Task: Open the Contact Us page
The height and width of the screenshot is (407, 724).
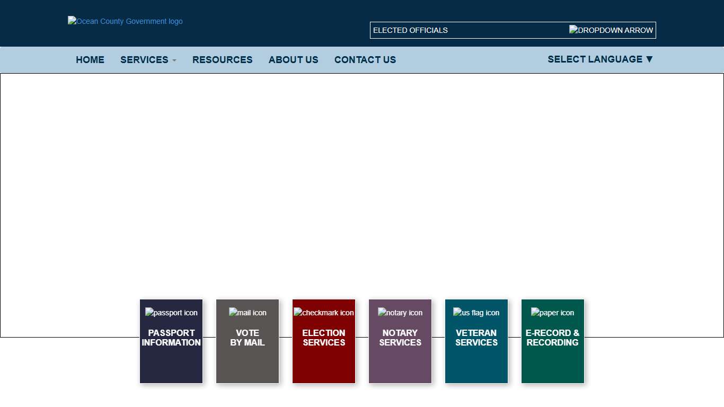Action: click(365, 60)
